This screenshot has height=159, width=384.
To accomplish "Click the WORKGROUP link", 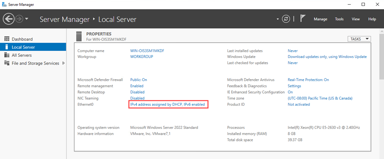I will [x=141, y=56].
